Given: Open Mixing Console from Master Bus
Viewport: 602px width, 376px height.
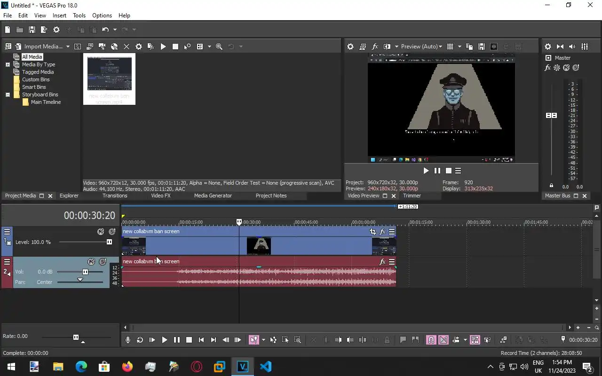Looking at the screenshot, I should [585, 47].
